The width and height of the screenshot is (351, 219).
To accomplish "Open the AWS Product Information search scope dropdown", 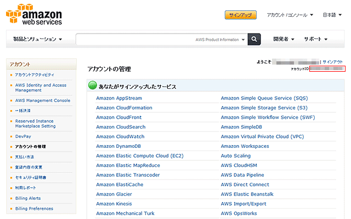I will (x=220, y=39).
